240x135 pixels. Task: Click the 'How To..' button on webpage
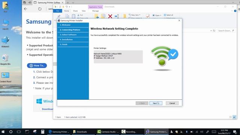coord(37,66)
